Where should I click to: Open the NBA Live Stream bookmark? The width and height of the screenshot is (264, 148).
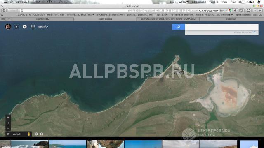[x=56, y=15]
